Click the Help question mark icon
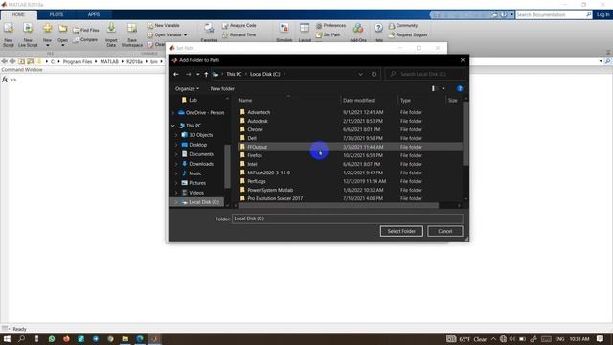The width and height of the screenshot is (613, 345). click(x=378, y=28)
